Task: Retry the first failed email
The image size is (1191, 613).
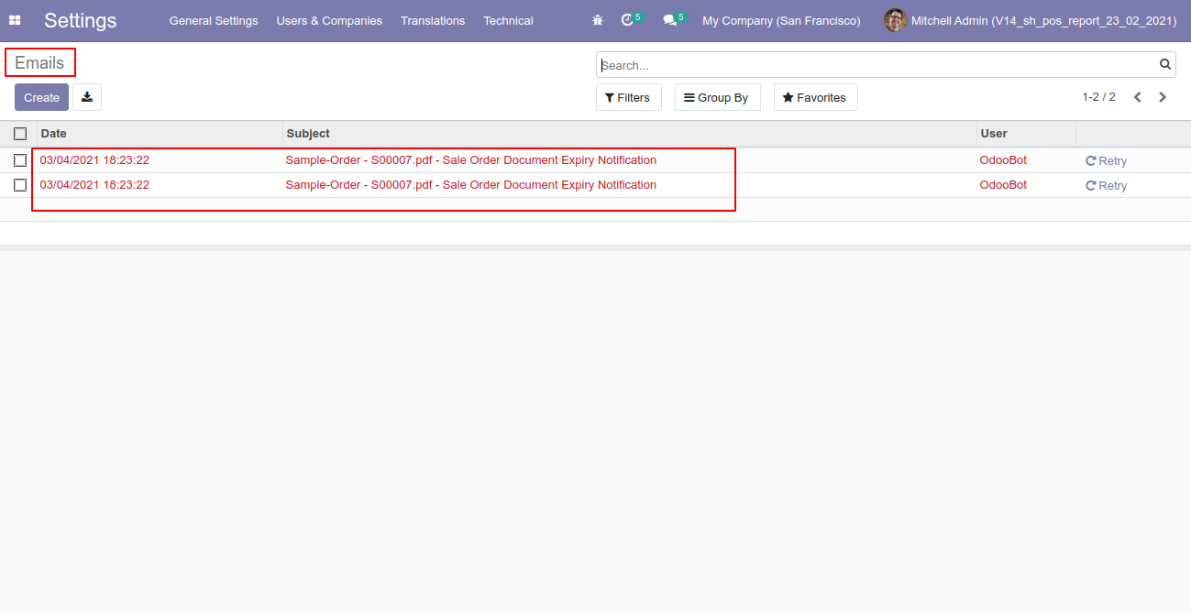Action: [x=1106, y=160]
